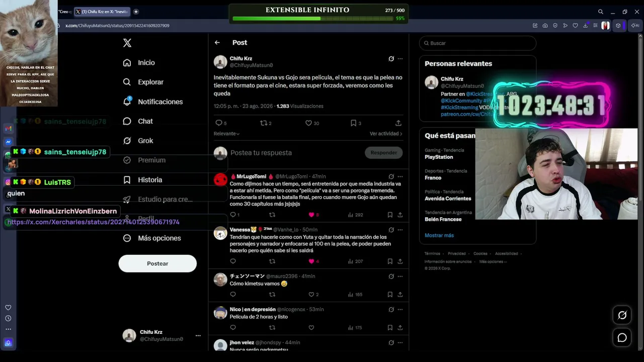Viewport: 644px width, 362px height.
Task: Open more options on Vanessa's reply
Action: pos(400,230)
